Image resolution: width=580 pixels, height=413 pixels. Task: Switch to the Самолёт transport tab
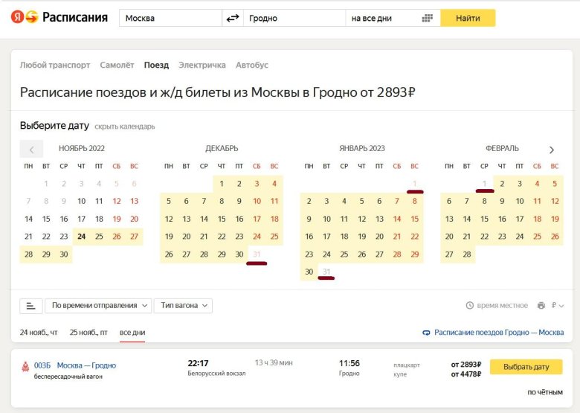coord(117,65)
